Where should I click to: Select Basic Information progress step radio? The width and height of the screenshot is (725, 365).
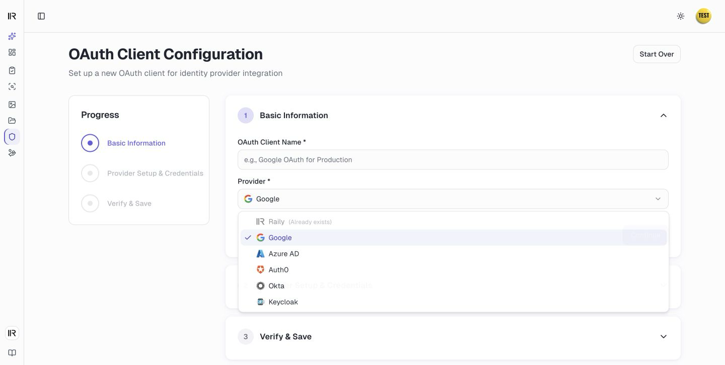(90, 143)
